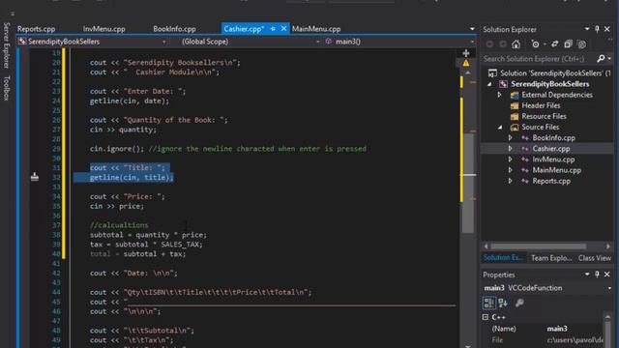Image resolution: width=619 pixels, height=348 pixels.
Task: Click line number 38 in the editor gutter
Action: pyautogui.click(x=56, y=235)
